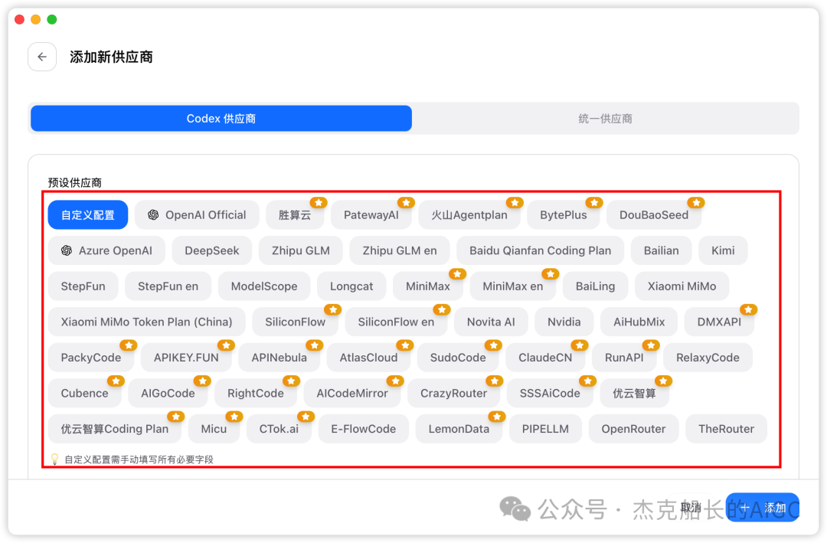Click the OpenAI logo icon in OpenAI Official

(x=153, y=214)
